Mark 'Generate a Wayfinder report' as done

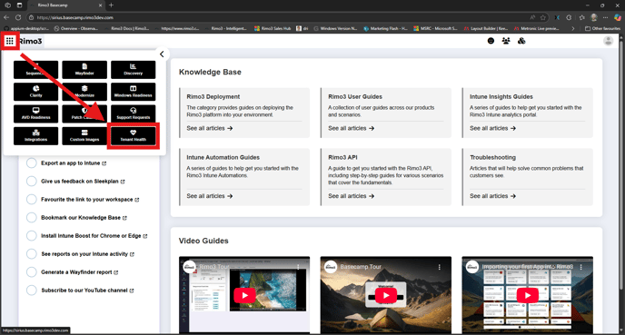(x=32, y=272)
